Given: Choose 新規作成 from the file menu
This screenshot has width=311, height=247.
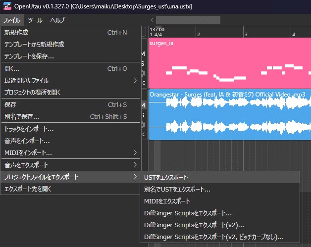Looking at the screenshot, I should [71, 33].
